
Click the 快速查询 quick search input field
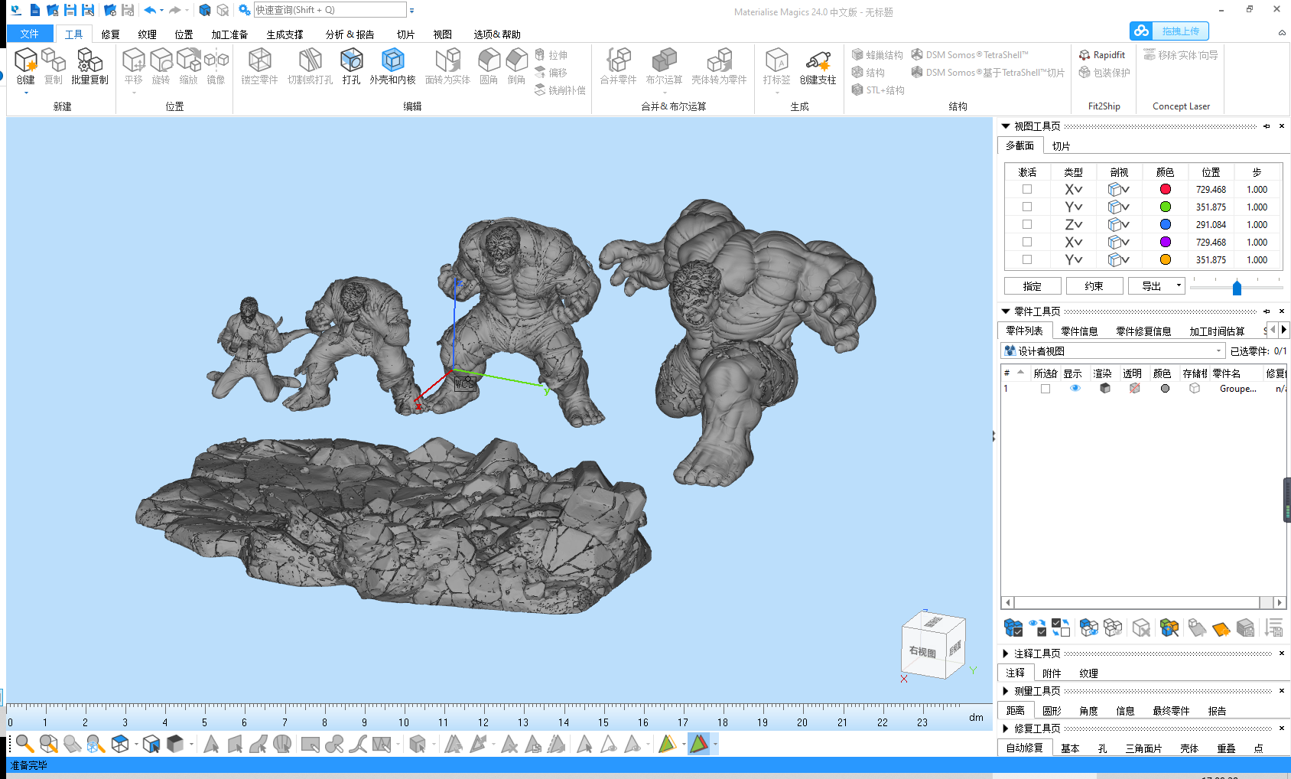tap(330, 10)
